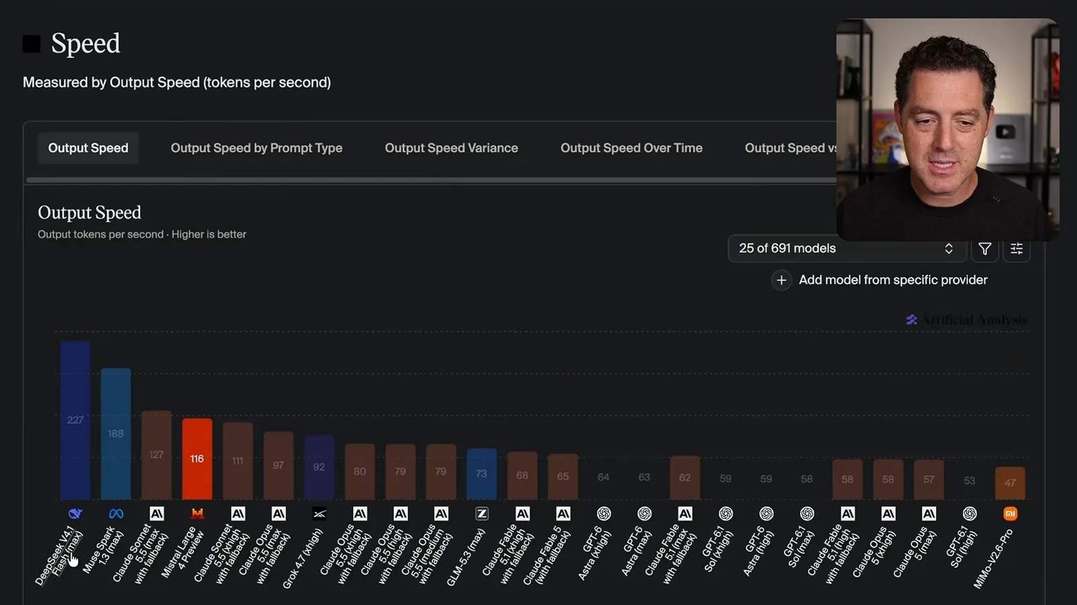Click the 'Grok 4.7 (xhigh)' axis label
The image size is (1077, 605).
303,558
